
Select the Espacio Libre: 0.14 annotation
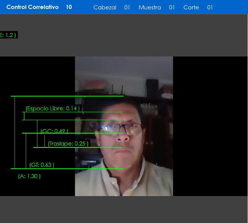52,109
